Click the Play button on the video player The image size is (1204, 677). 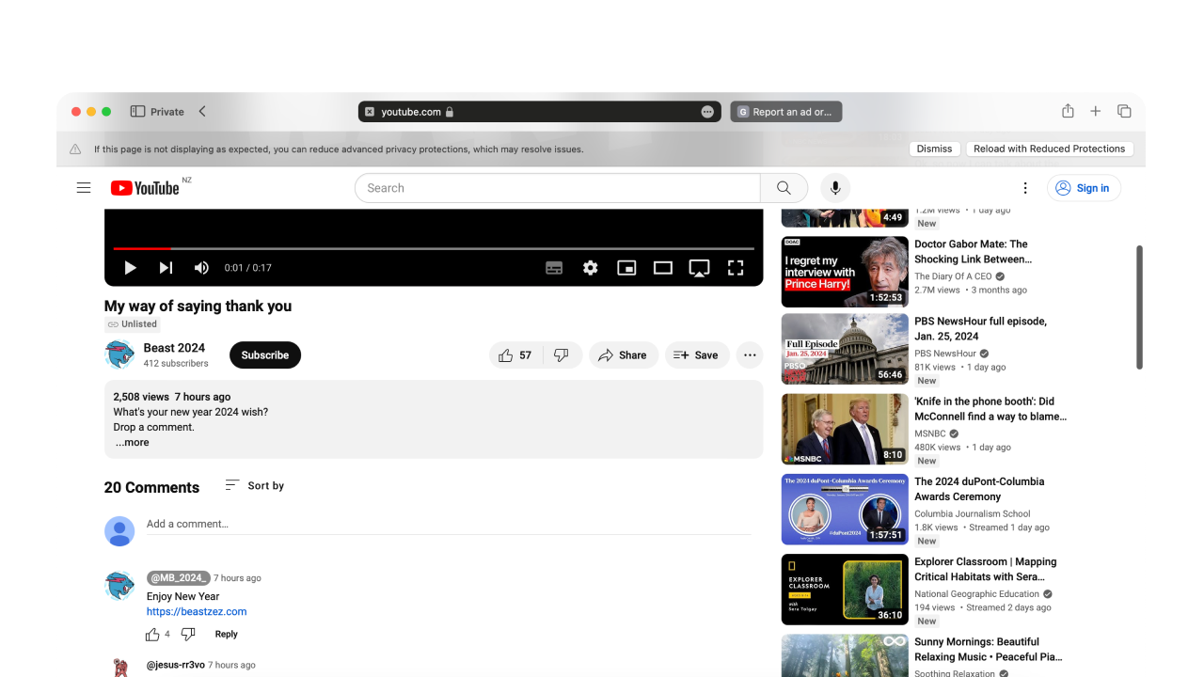(x=130, y=267)
